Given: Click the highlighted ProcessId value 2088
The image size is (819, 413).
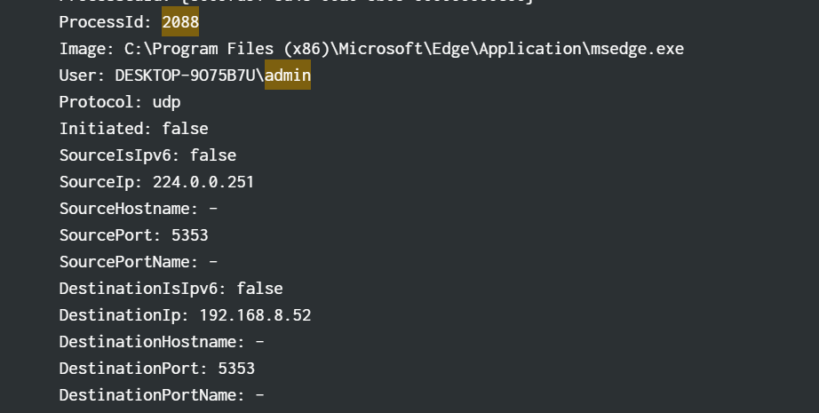Looking at the screenshot, I should (180, 21).
